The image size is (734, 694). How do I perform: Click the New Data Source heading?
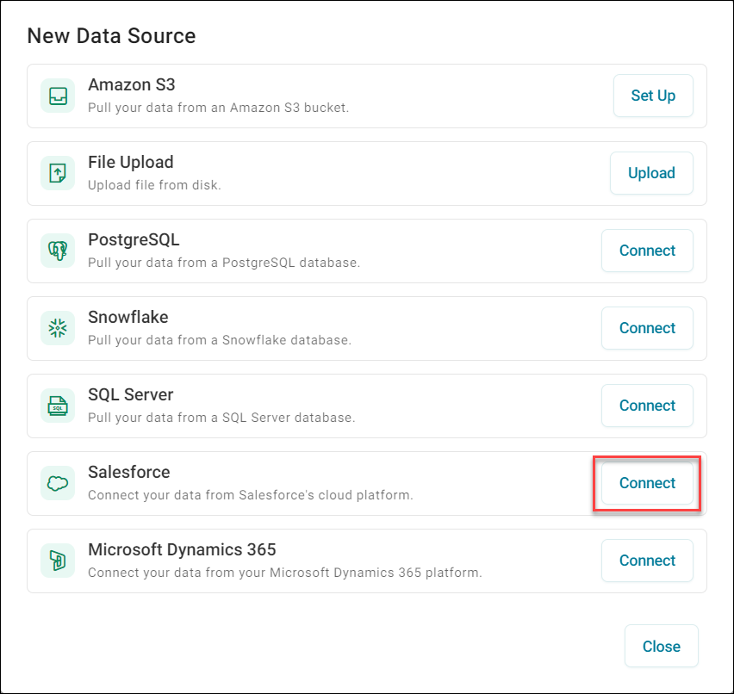pos(111,35)
